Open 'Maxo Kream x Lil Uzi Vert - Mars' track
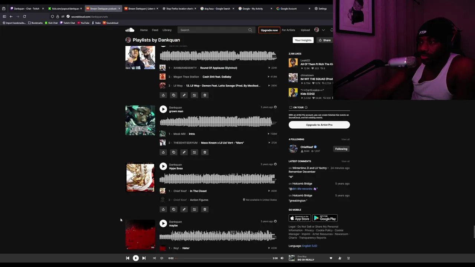Viewport: 475px width, 267px height. (222, 143)
